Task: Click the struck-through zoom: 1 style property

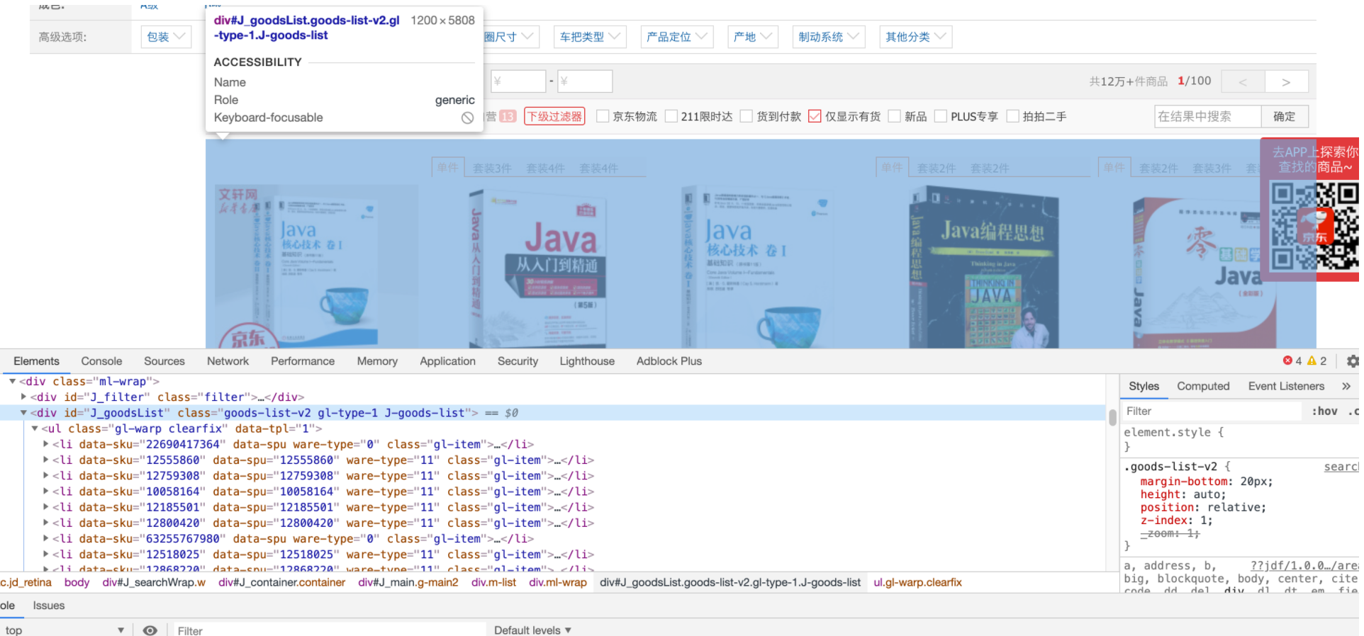Action: 1170,533
